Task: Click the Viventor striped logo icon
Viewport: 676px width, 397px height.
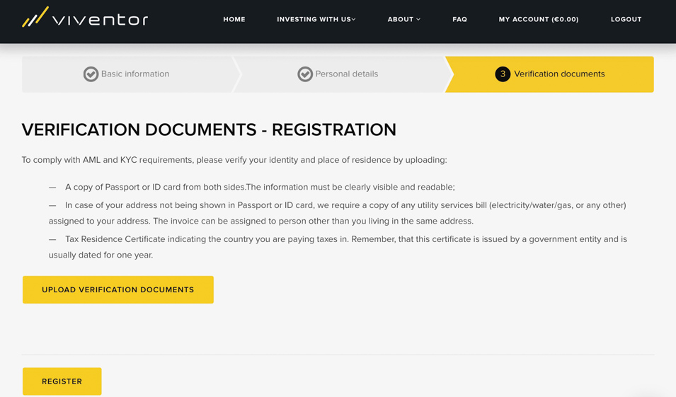Action: [35, 17]
